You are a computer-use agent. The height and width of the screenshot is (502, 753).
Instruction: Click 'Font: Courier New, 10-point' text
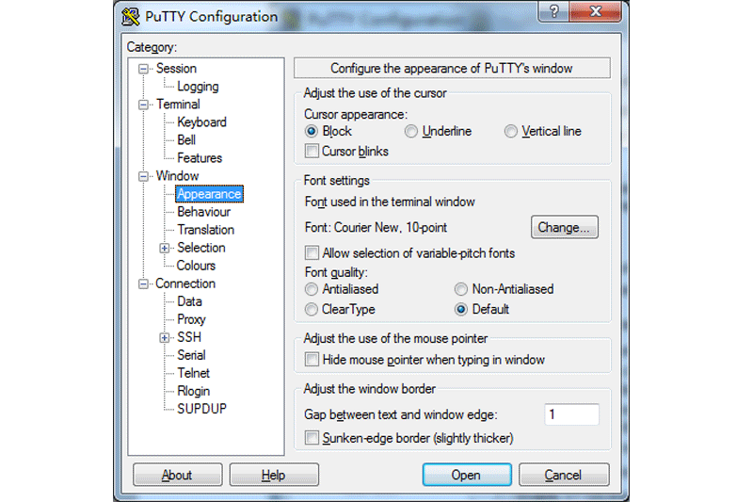(376, 227)
